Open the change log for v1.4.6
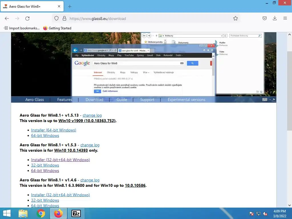This screenshot has width=292, height=219. 90,180
